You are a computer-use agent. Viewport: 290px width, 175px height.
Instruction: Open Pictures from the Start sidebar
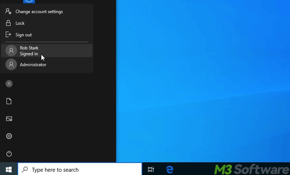[9, 119]
